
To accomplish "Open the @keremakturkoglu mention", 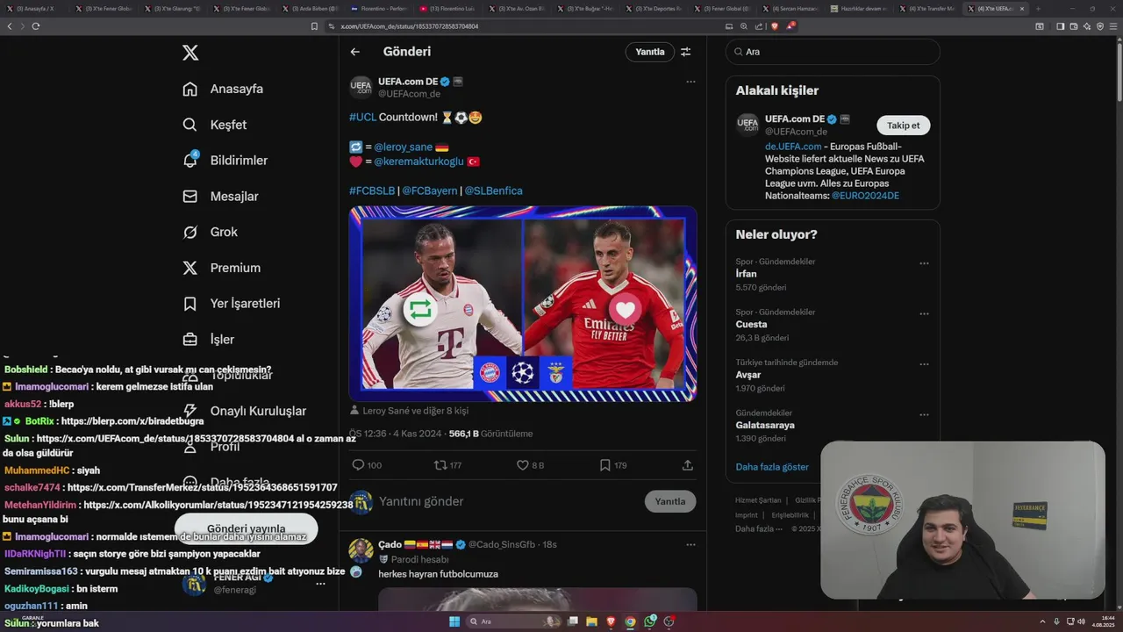I will [x=418, y=162].
